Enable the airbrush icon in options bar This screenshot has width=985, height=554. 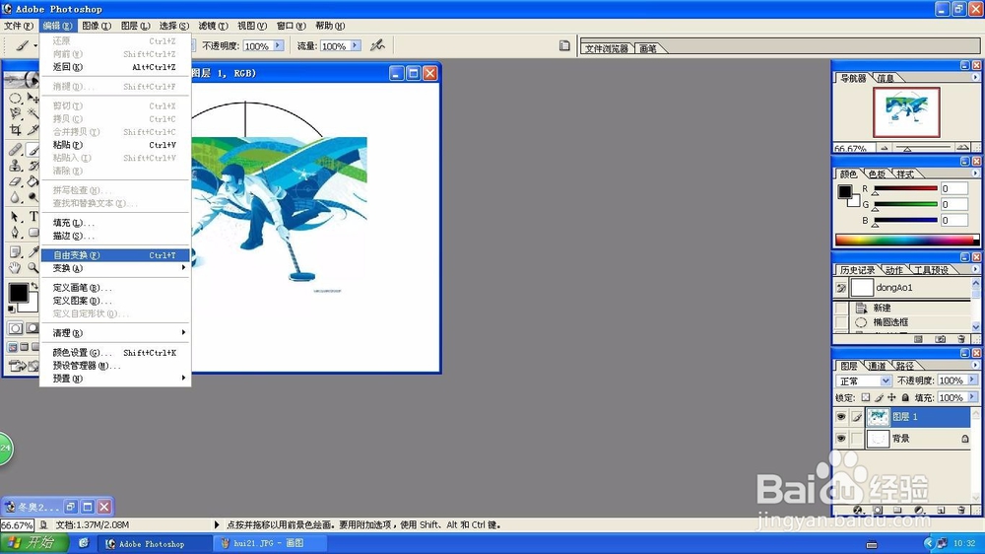(x=377, y=45)
